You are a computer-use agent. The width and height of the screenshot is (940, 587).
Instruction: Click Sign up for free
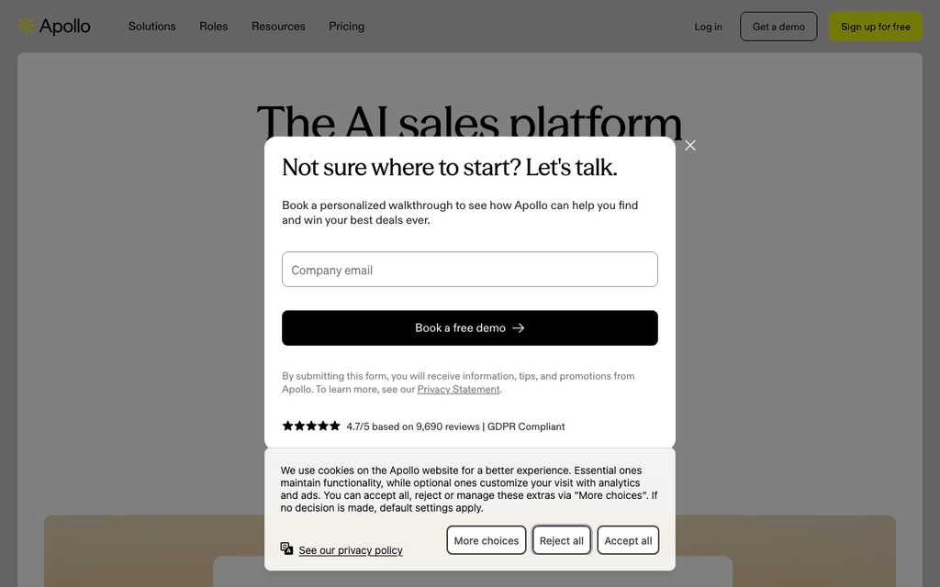(875, 27)
